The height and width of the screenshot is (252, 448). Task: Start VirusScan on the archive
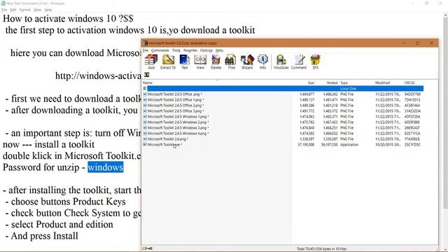coord(281,62)
